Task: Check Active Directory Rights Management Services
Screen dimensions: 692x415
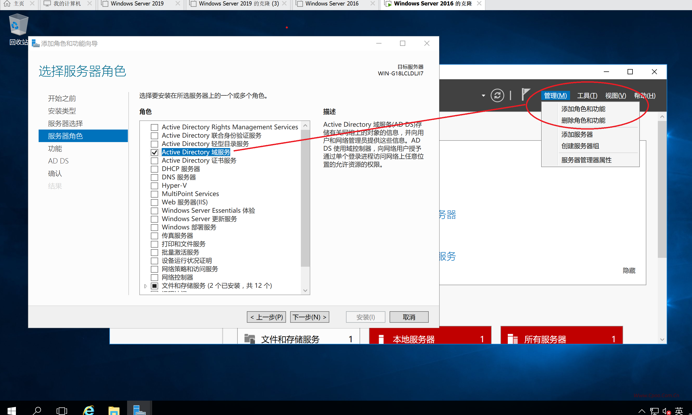Action: [154, 127]
